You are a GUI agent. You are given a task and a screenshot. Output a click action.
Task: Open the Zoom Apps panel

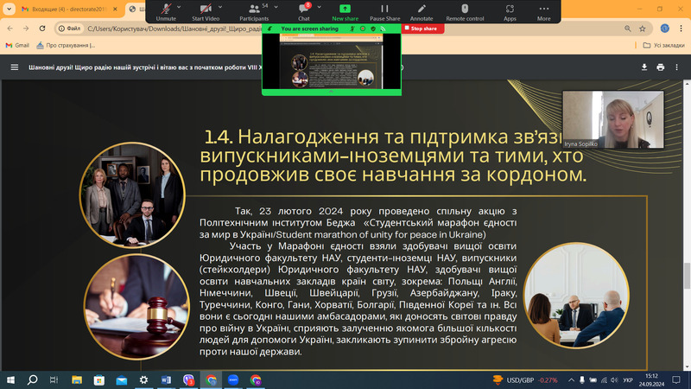pyautogui.click(x=510, y=10)
